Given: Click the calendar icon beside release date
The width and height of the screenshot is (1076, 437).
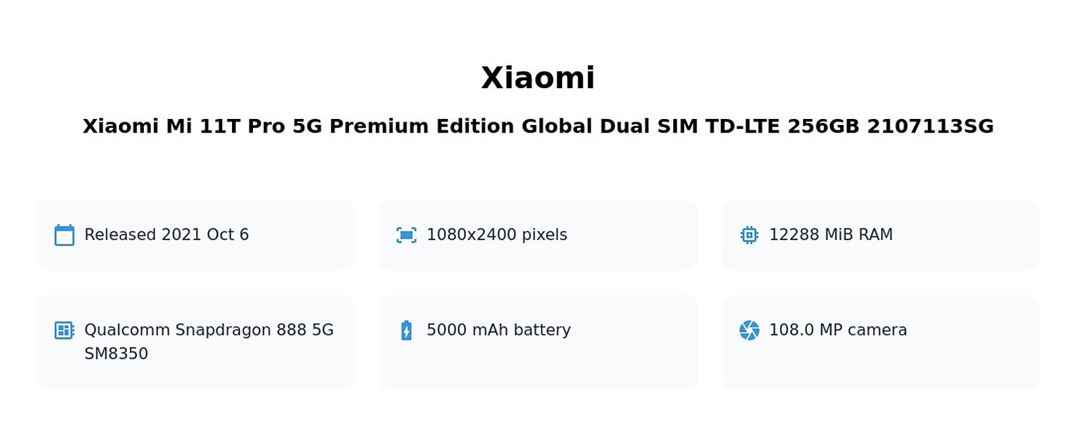Looking at the screenshot, I should pyautogui.click(x=65, y=235).
